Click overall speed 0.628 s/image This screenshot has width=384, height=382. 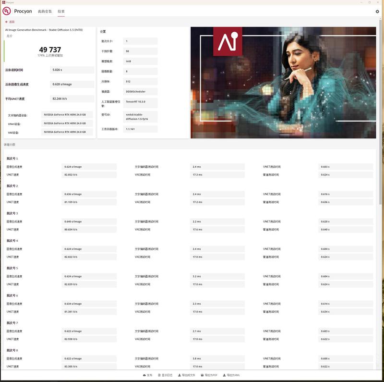tap(72, 84)
